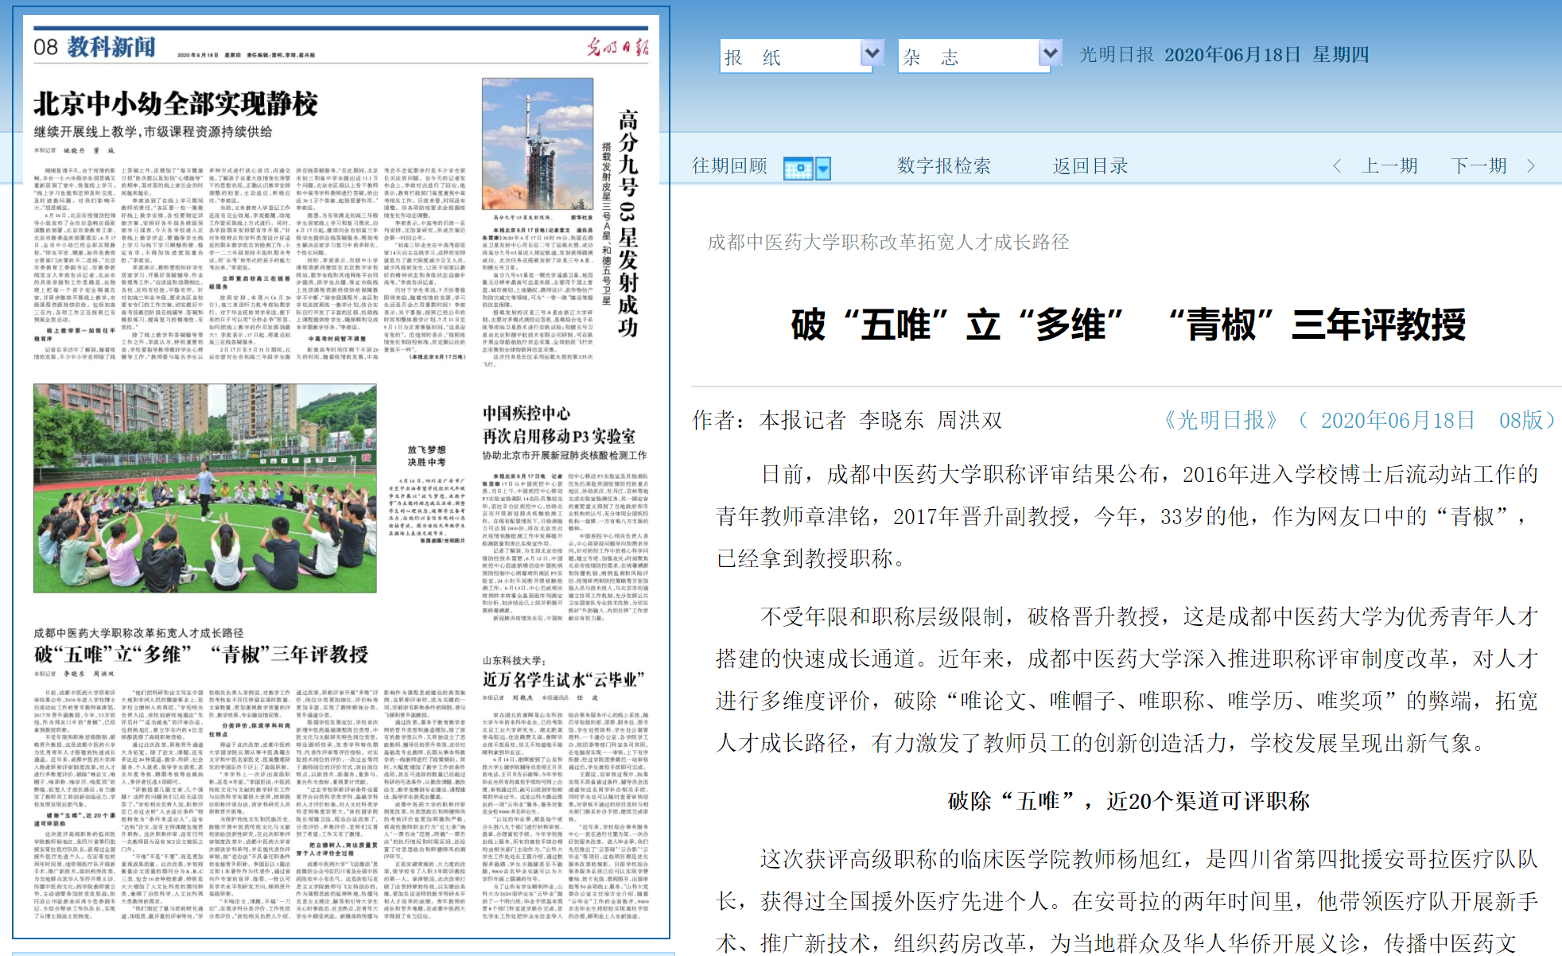Viewport: 1562px width, 956px height.
Task: Open the 高分九号03星发射成功 vertical headline
Action: tap(628, 223)
